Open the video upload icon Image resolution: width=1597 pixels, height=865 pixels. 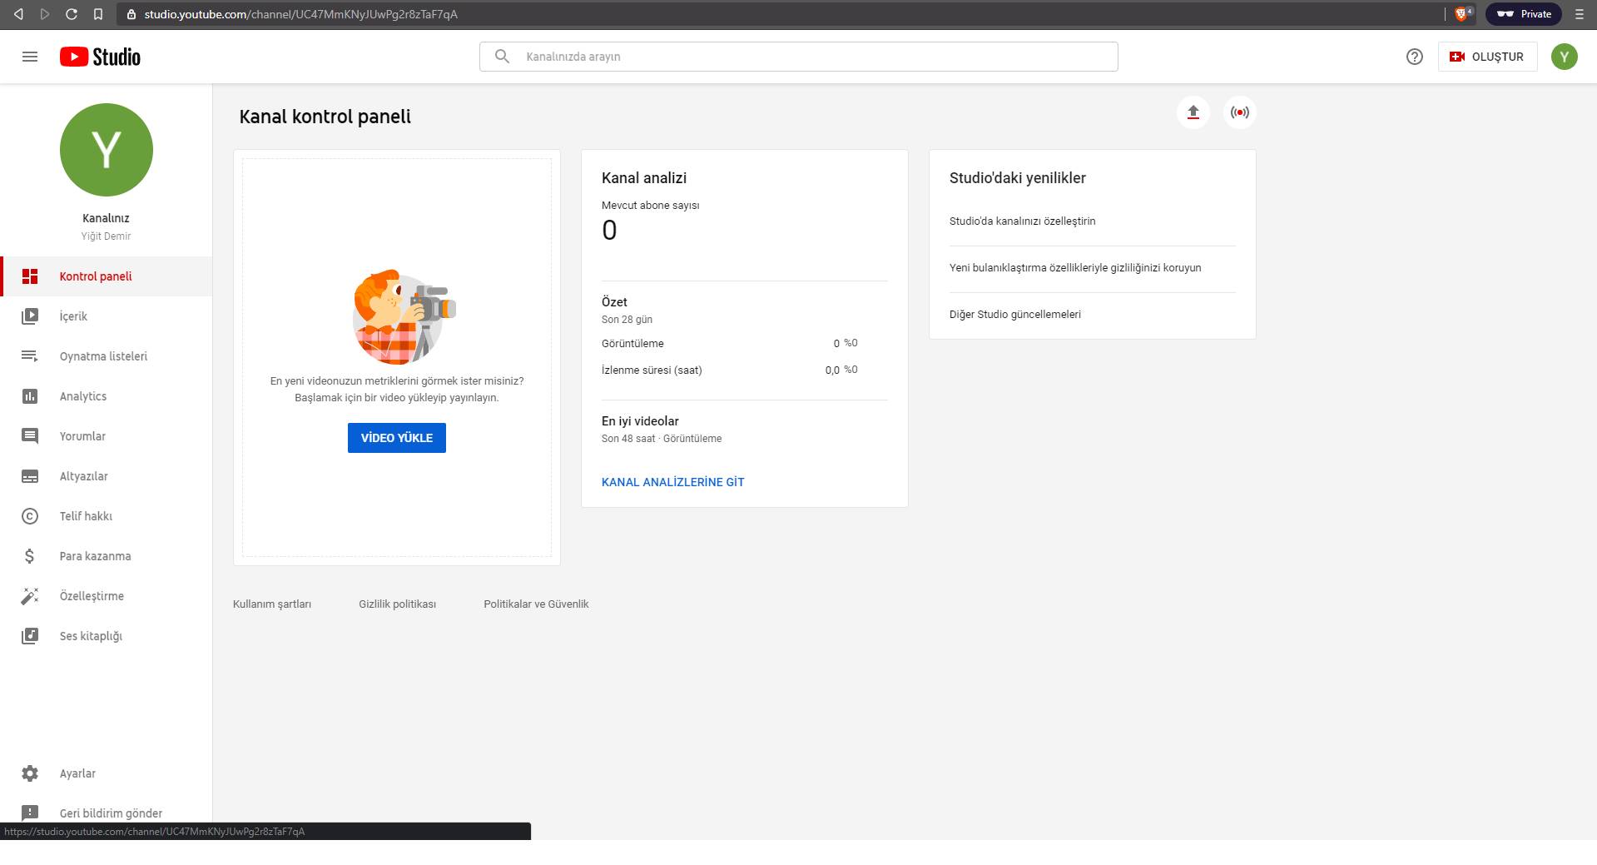tap(1193, 112)
